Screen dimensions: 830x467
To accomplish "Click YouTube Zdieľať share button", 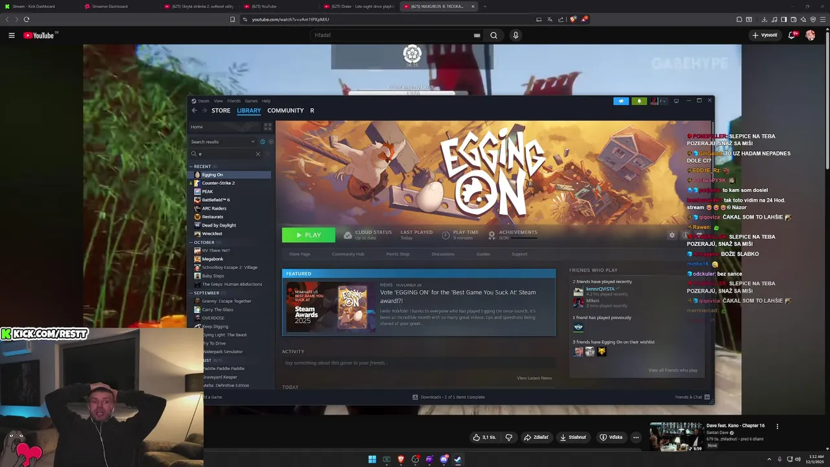I will coord(536,437).
